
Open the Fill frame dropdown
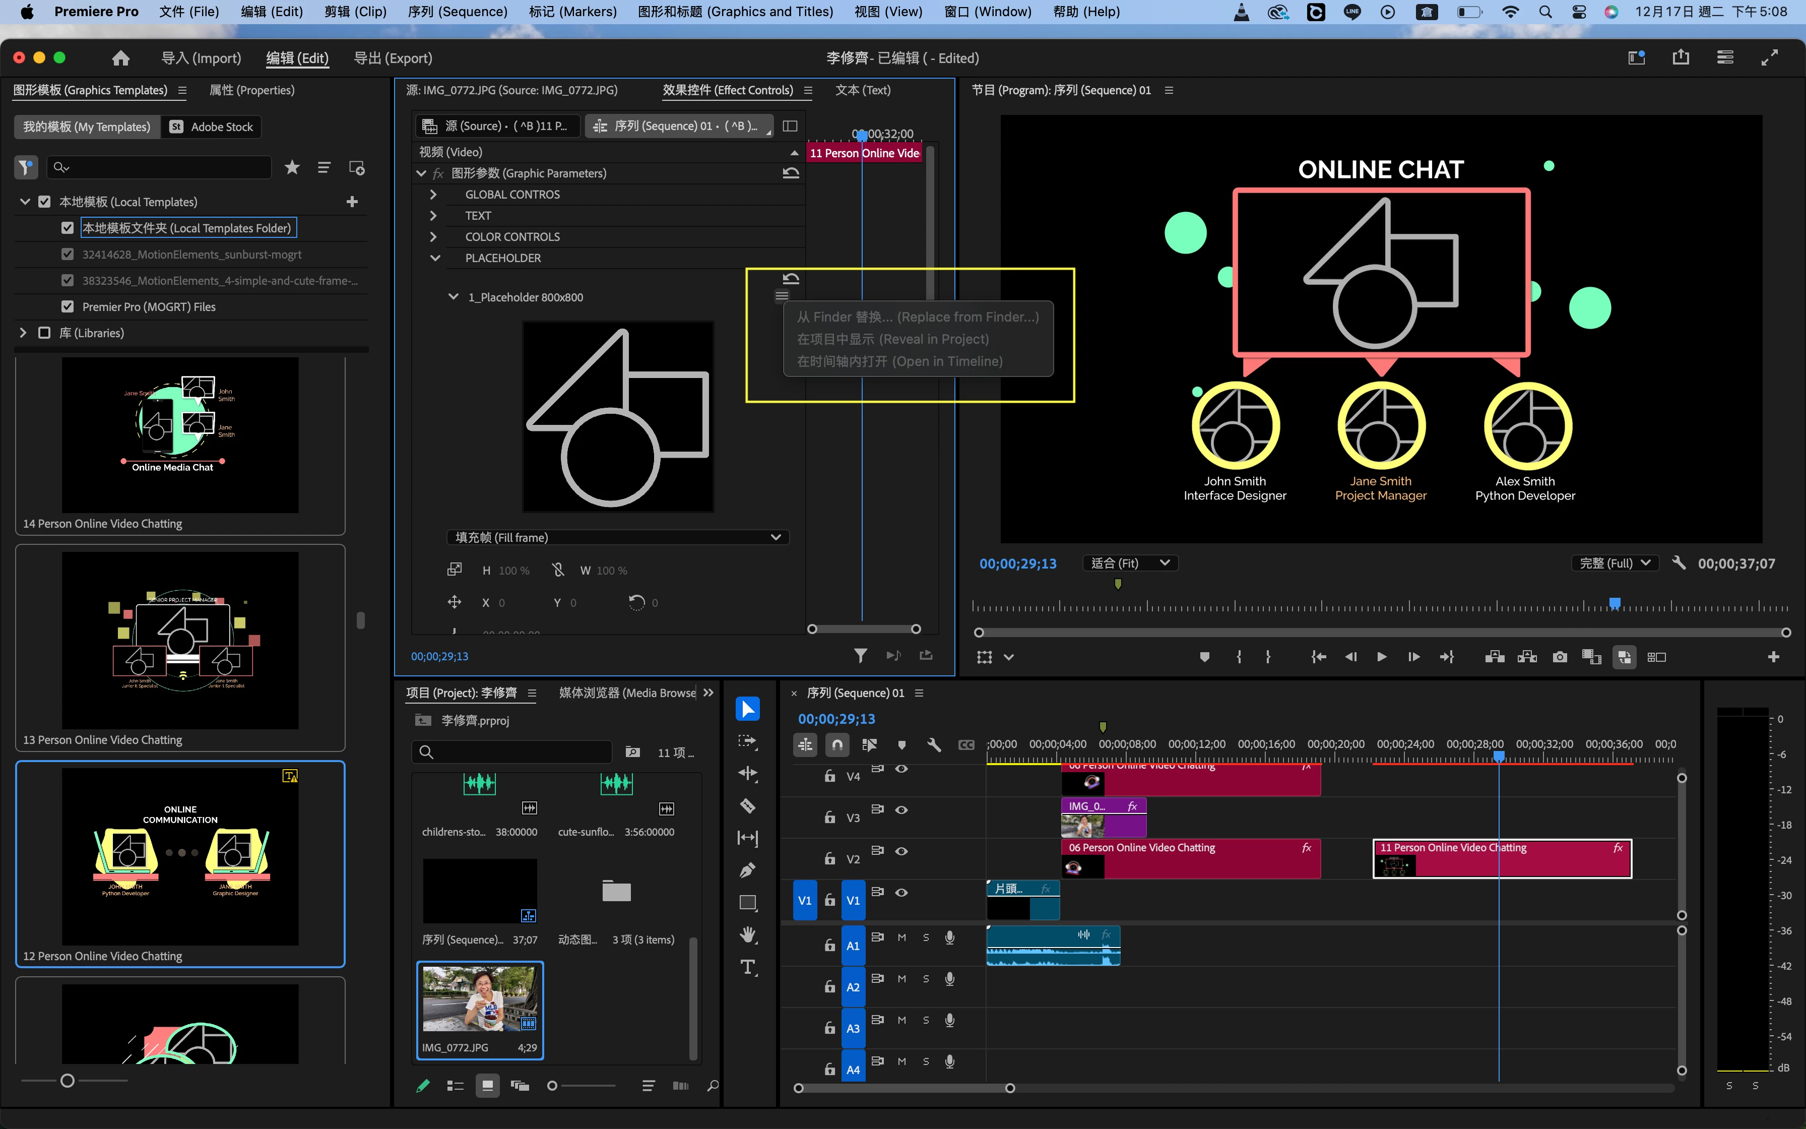[617, 537]
